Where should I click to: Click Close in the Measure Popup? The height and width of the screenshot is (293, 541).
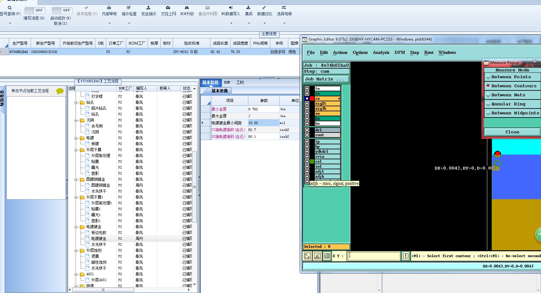[512, 132]
